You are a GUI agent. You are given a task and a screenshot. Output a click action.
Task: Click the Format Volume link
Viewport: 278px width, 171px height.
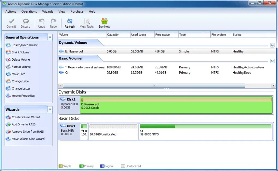(21, 67)
